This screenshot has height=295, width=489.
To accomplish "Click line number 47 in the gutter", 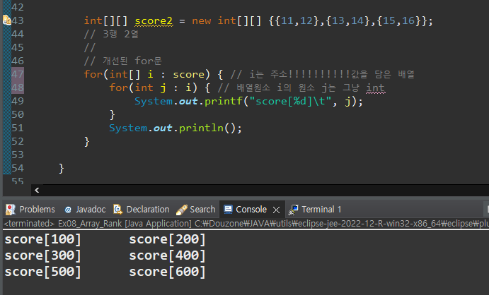I will [18, 74].
